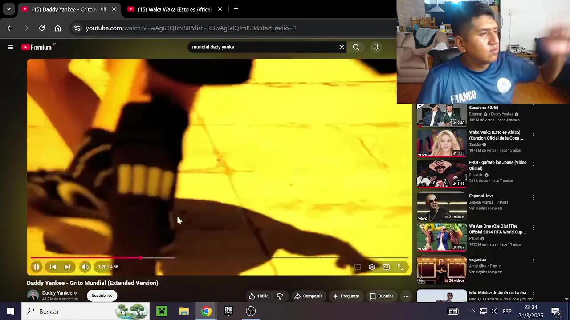
Task: Skip to the next video in the player
Action: [67, 267]
